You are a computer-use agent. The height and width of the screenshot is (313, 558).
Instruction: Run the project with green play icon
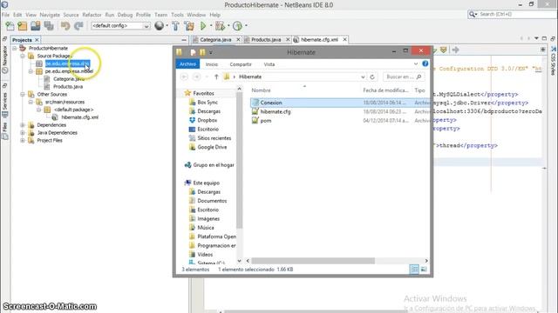point(203,26)
